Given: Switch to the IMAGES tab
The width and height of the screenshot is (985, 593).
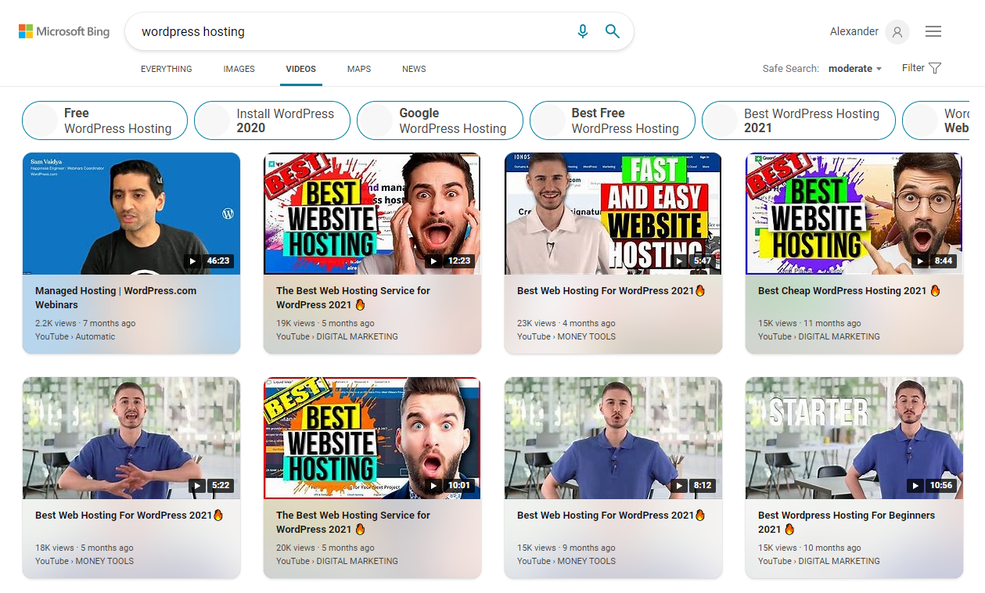Looking at the screenshot, I should click(x=239, y=69).
